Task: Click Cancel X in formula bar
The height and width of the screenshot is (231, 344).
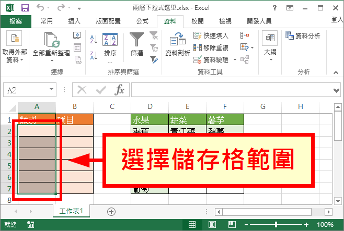Action: click(82, 90)
